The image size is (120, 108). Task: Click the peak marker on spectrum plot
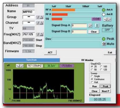[46, 84]
